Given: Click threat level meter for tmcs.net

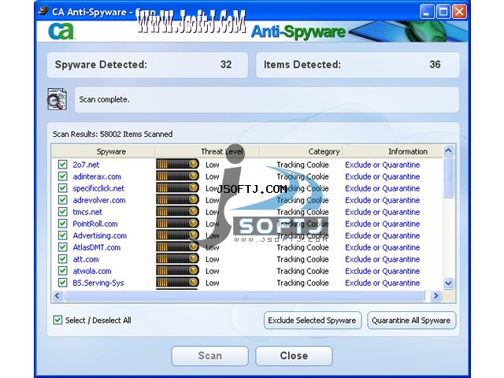Looking at the screenshot, I should coord(177,212).
